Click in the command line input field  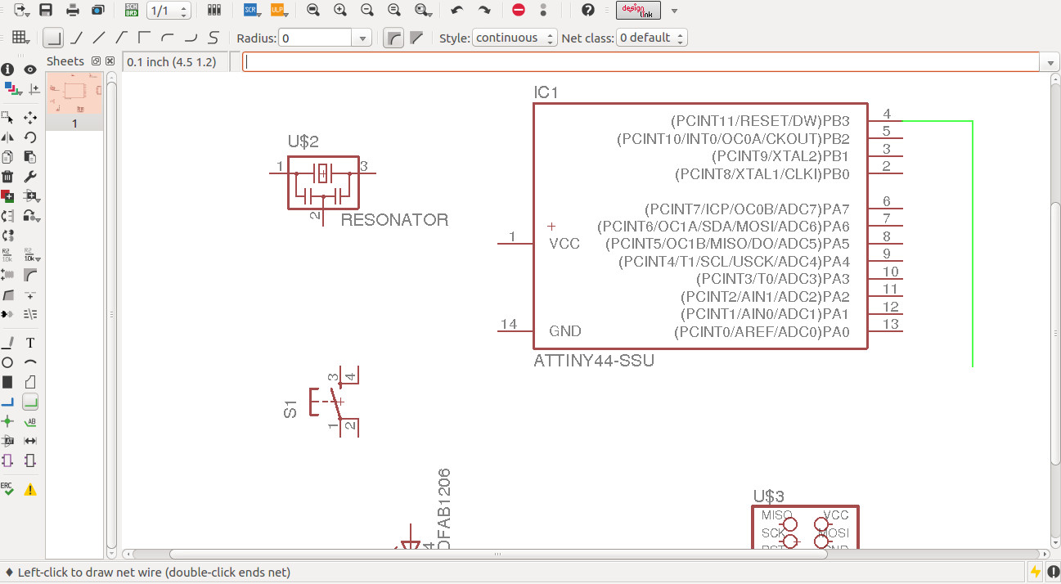tap(641, 62)
